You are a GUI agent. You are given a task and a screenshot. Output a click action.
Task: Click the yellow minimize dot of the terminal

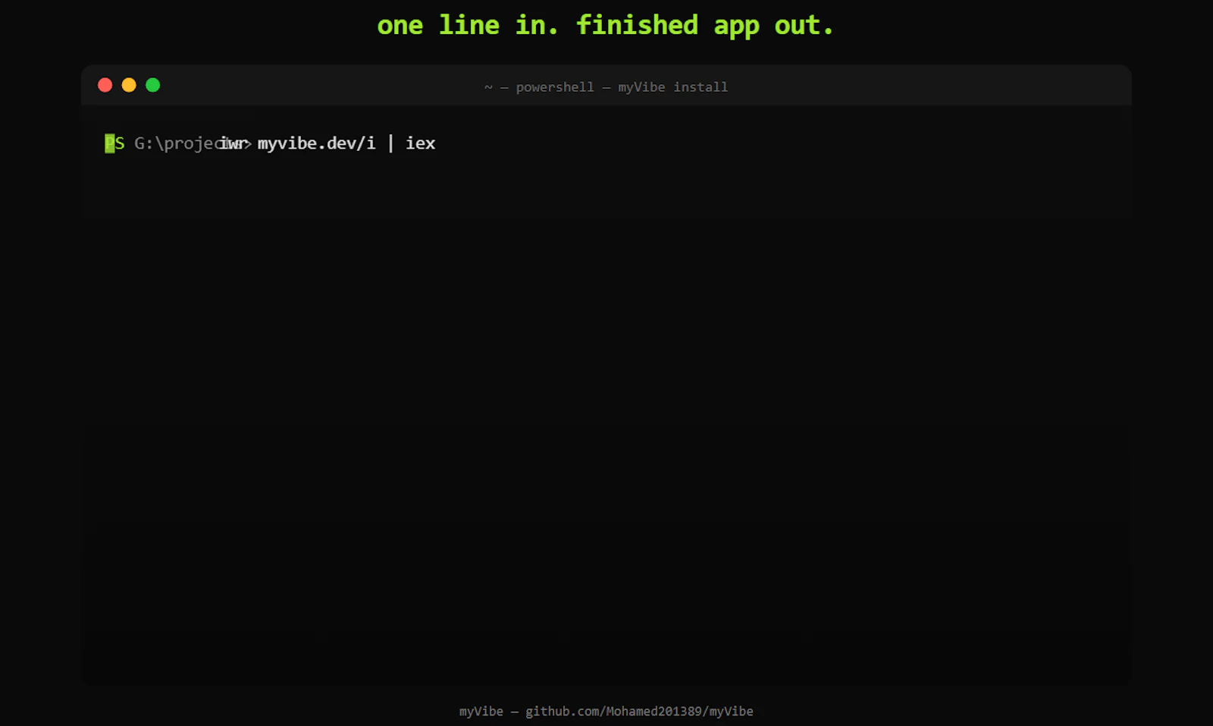click(129, 85)
